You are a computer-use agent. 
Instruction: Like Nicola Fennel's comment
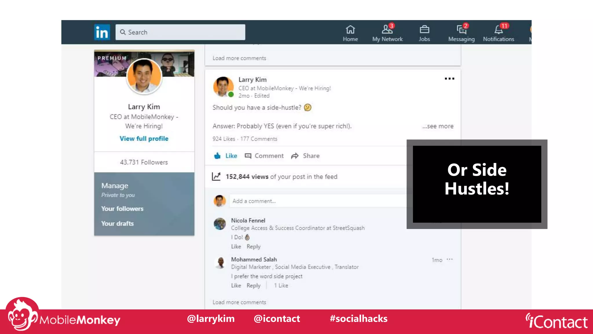click(x=236, y=246)
